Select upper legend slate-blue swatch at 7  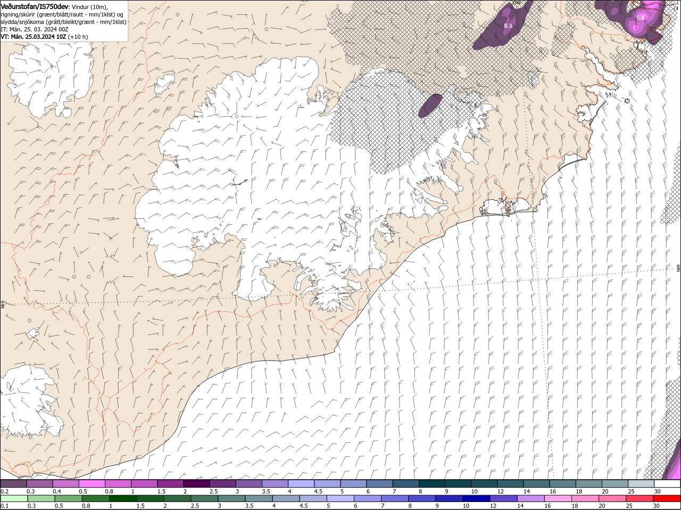405,483
